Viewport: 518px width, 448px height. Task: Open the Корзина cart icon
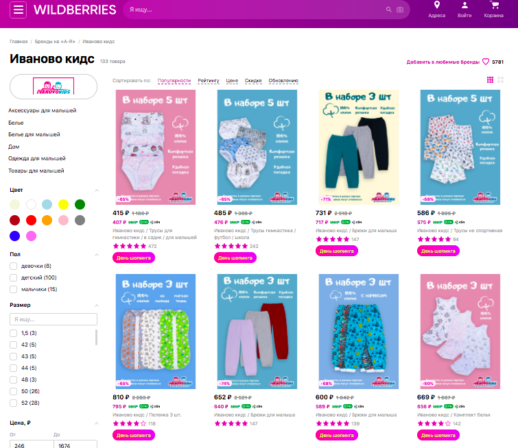(x=494, y=5)
